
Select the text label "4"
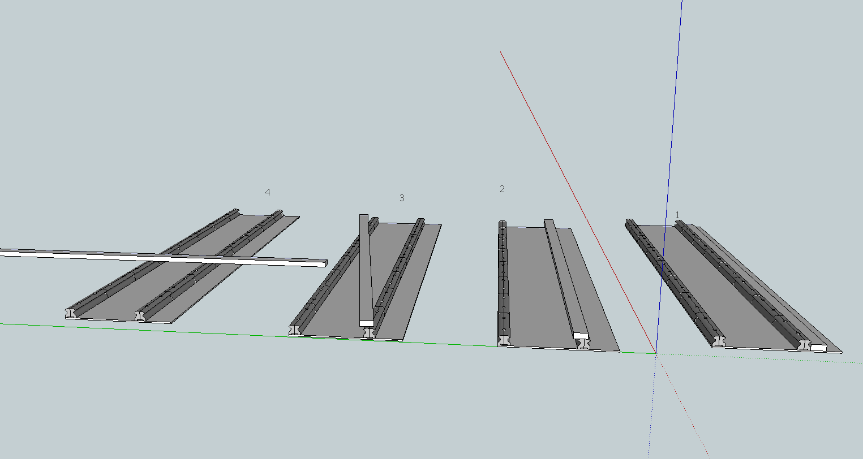[x=268, y=192]
